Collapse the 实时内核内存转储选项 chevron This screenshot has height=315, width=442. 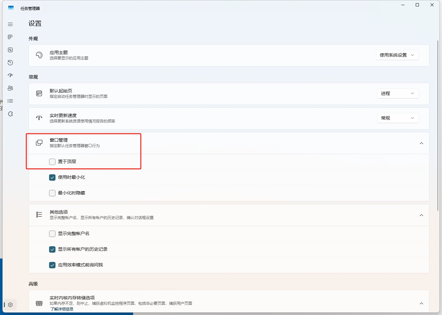(x=421, y=303)
